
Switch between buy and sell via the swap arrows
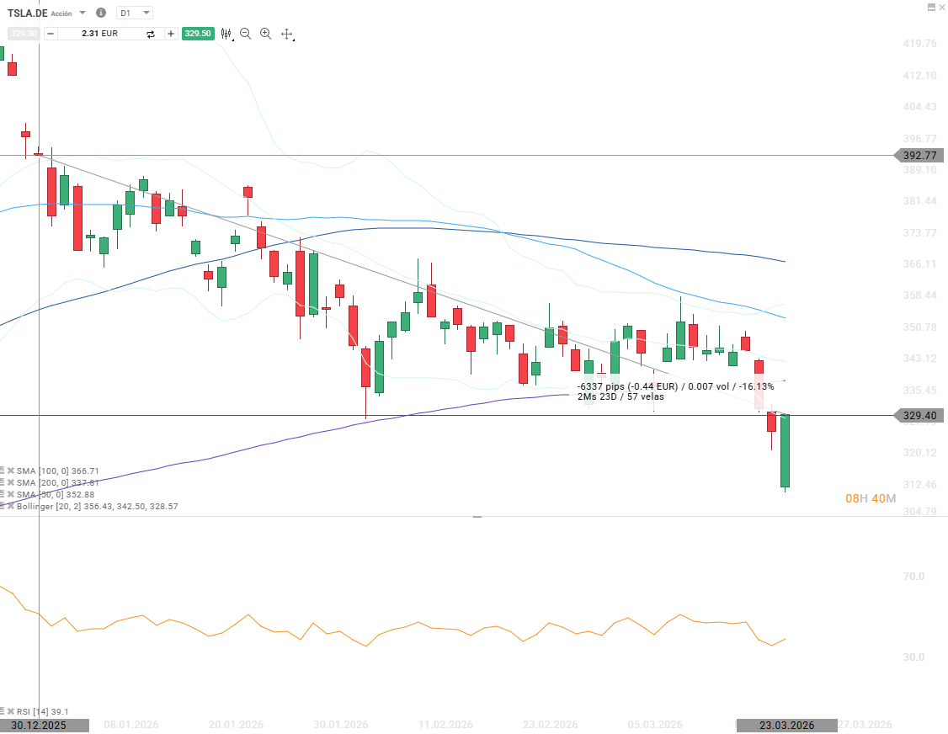point(151,34)
